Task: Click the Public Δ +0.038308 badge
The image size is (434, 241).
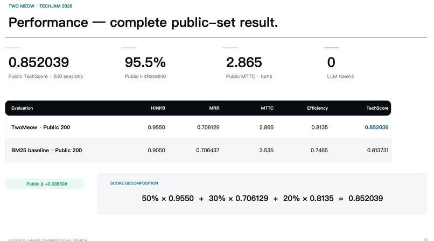Action: point(45,184)
